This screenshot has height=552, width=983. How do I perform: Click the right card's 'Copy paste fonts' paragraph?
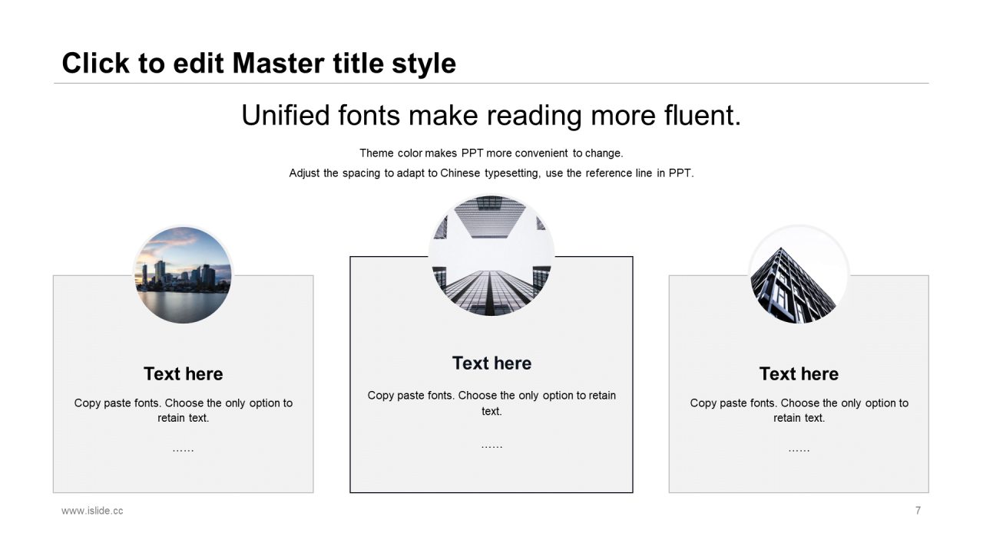click(x=799, y=410)
